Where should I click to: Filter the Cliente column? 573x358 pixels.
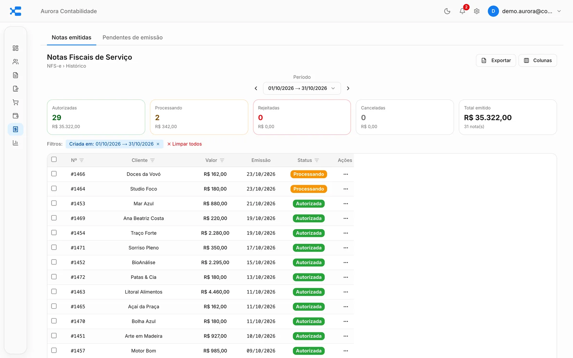tap(153, 160)
